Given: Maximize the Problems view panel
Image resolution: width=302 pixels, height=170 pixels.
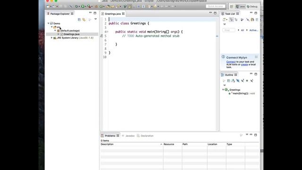Looking at the screenshot, I should coord(256,135).
